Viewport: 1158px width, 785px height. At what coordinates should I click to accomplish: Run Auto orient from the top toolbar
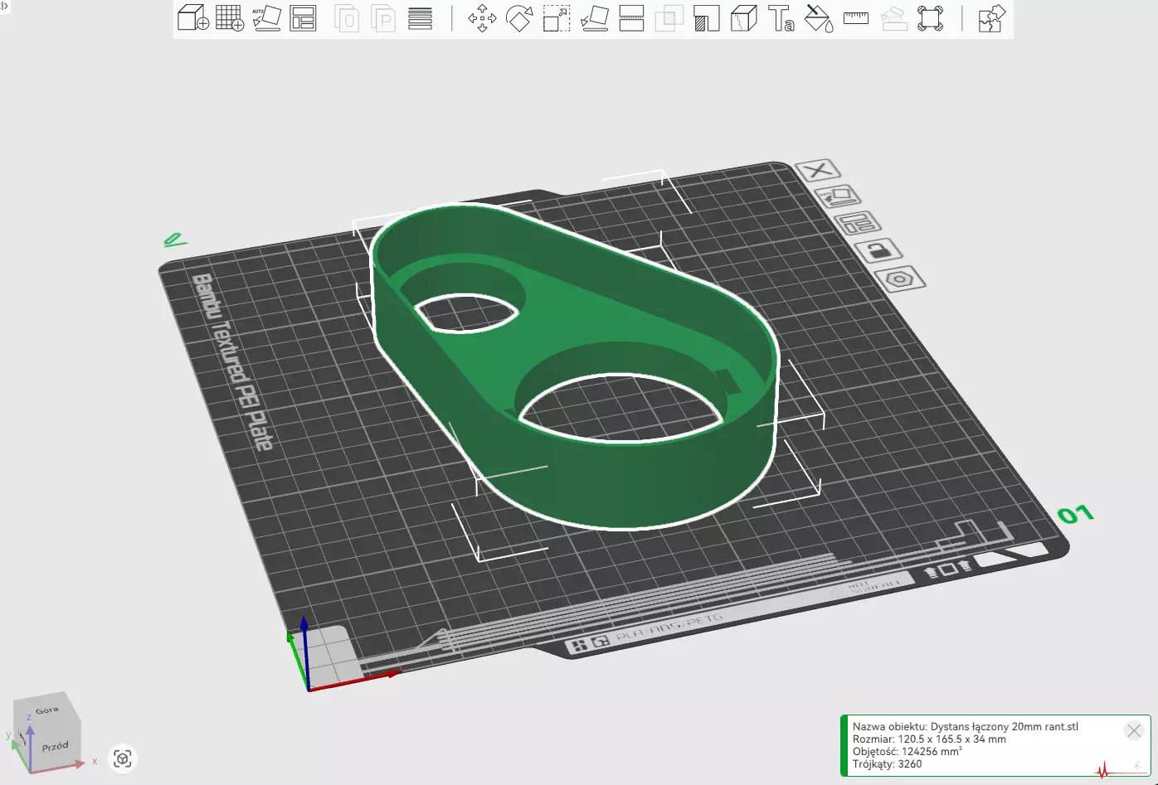[x=266, y=18]
